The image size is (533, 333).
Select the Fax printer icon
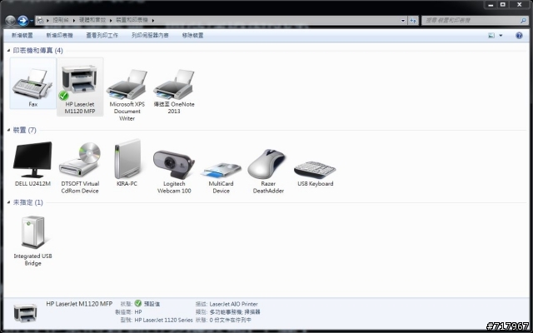tap(33, 83)
